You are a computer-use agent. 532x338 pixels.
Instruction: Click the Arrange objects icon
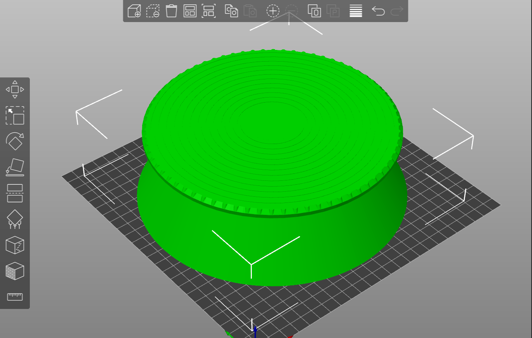(190, 11)
